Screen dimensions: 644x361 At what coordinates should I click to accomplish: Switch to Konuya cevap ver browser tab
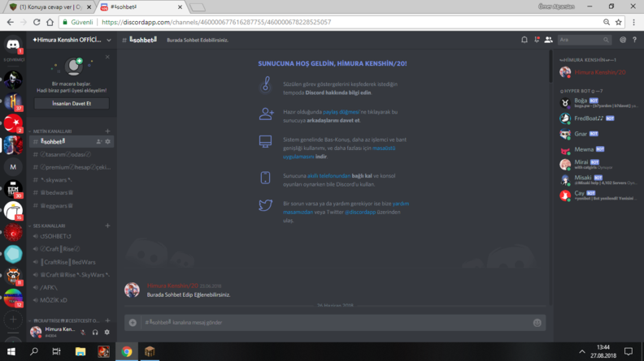pos(50,7)
